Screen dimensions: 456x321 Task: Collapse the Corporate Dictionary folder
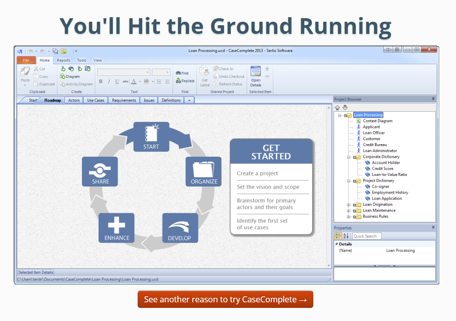[348, 157]
